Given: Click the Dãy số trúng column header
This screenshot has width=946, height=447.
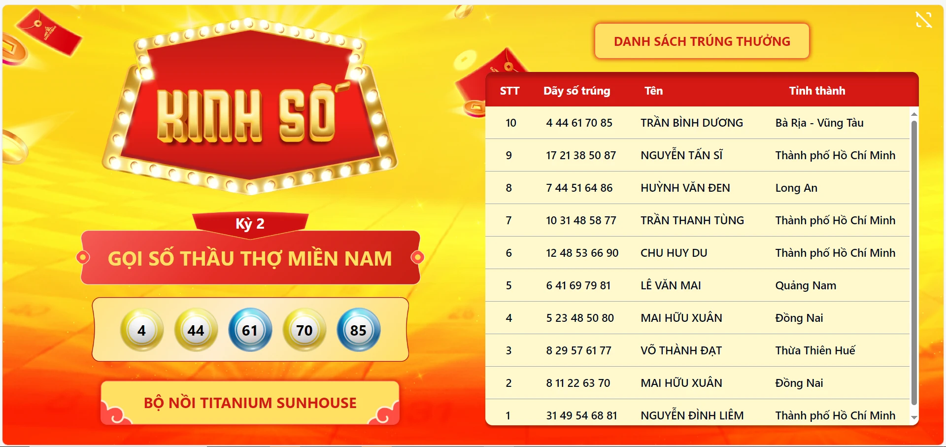Looking at the screenshot, I should point(576,91).
